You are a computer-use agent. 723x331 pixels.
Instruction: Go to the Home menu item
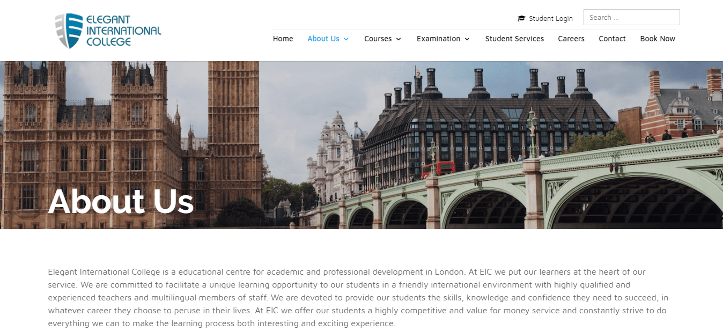(283, 39)
